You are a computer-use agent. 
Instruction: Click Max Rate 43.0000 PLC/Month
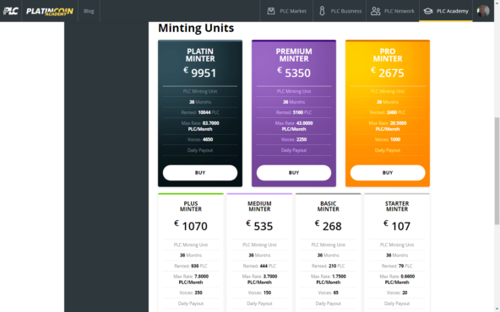pos(294,126)
